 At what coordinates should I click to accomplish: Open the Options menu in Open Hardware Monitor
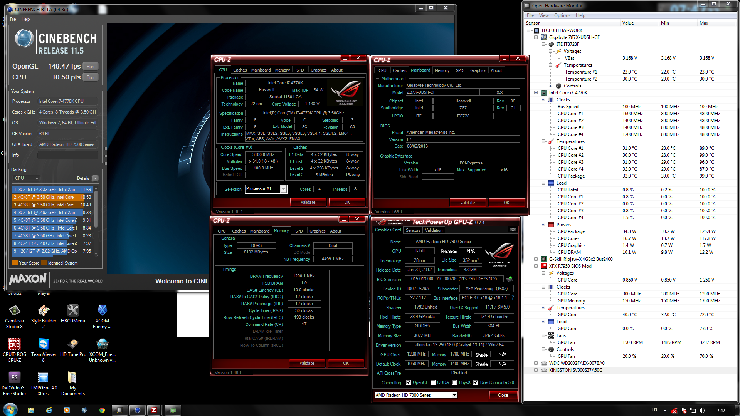562,15
